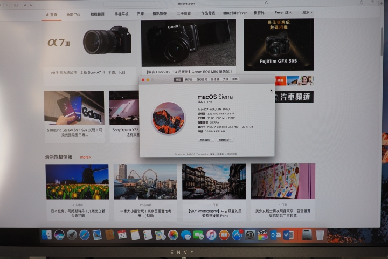The image size is (388, 259).
Task: Open 作品發表 in site navigation
Action: pyautogui.click(x=208, y=13)
